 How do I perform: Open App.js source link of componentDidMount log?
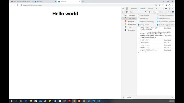point(168,50)
